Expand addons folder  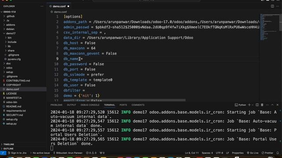click(x=11, y=25)
